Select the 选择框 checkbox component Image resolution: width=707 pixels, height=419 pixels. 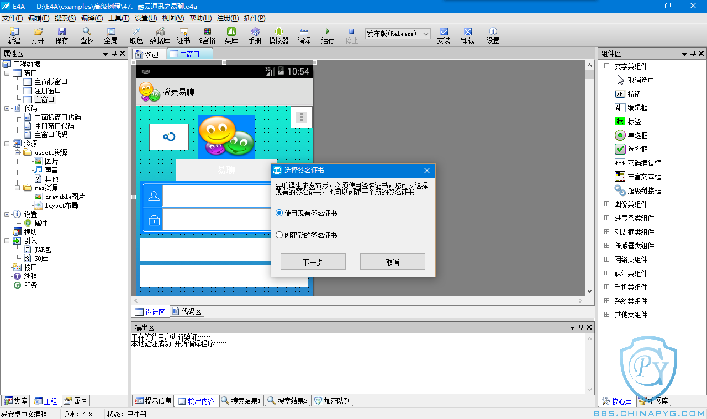tap(631, 149)
